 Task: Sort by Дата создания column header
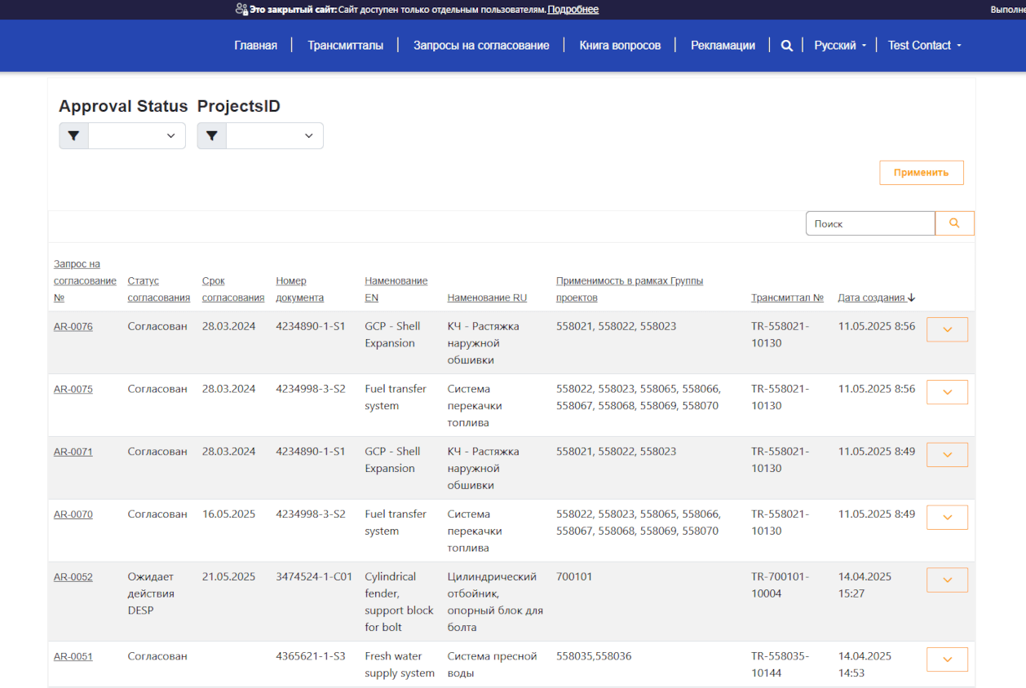871,298
